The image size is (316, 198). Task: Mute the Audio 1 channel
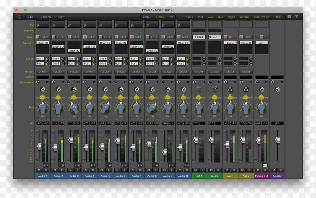pyautogui.click(x=39, y=170)
